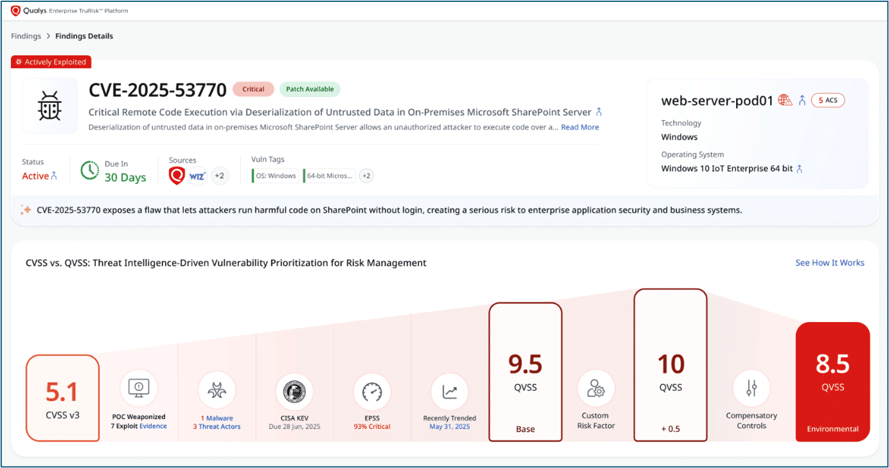Open the See How It Works link
This screenshot has width=889, height=468.
point(829,262)
